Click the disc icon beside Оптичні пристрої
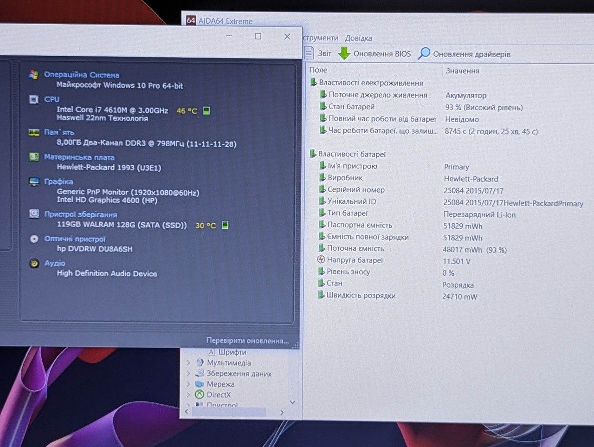594x447 pixels. coord(34,239)
